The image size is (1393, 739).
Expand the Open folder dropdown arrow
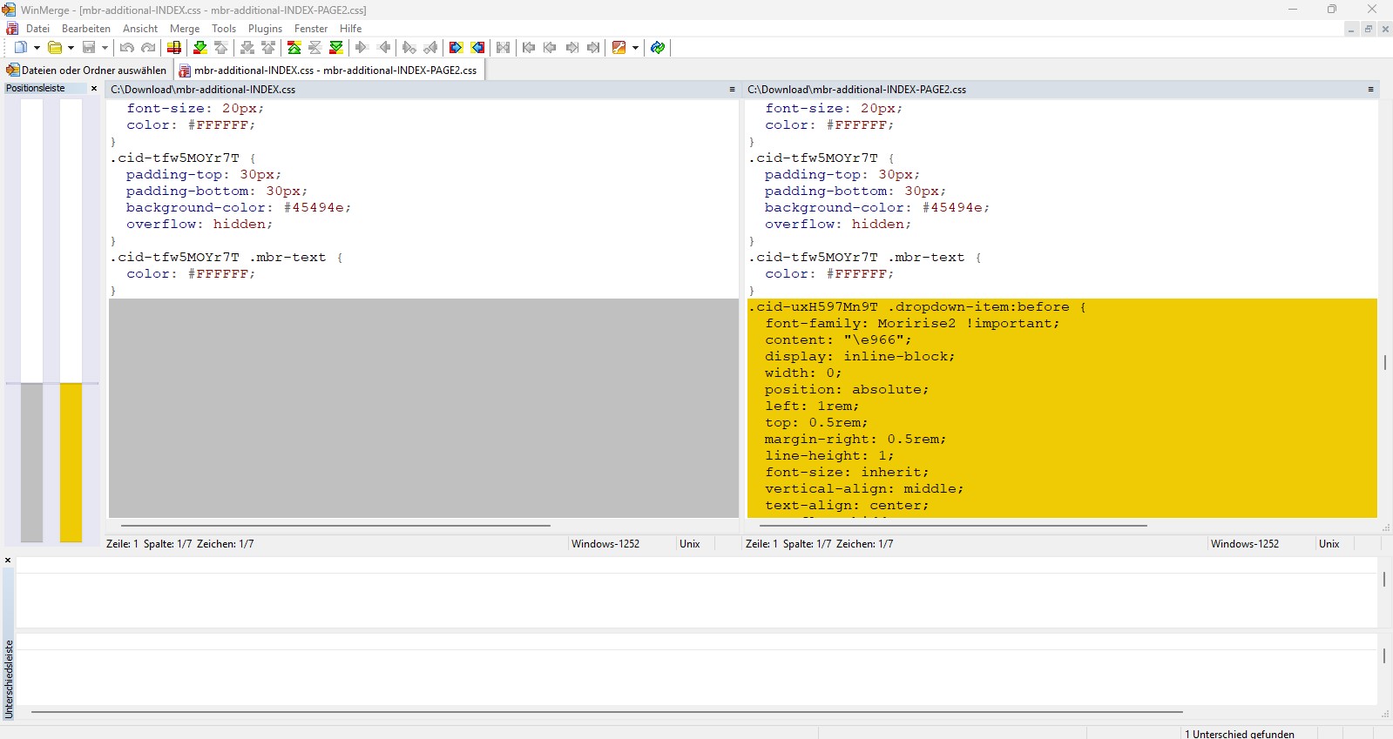[71, 48]
